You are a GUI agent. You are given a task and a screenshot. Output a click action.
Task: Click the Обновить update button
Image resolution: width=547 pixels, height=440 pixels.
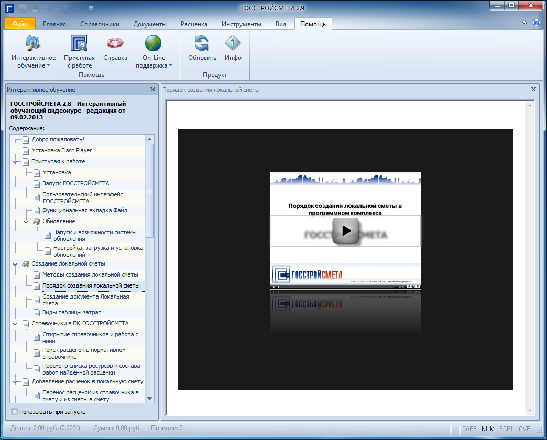202,48
